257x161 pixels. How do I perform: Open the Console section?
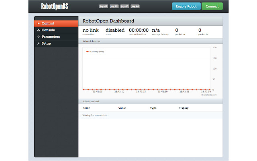tap(48, 30)
